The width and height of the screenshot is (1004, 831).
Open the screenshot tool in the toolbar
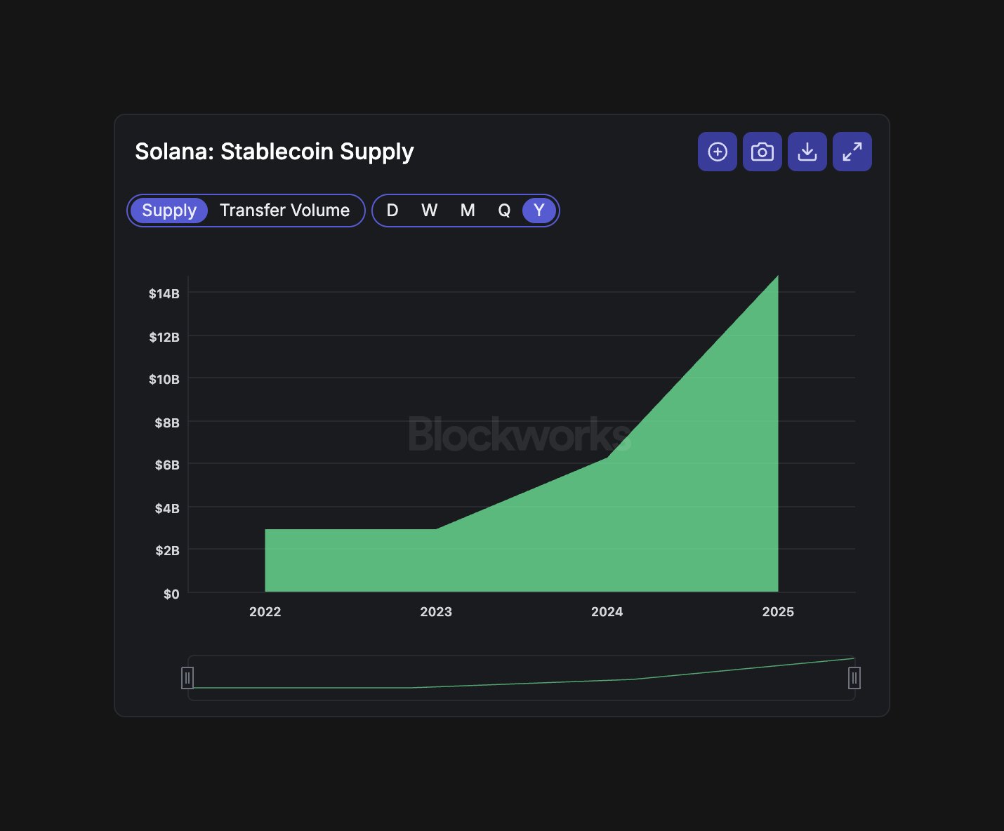tap(762, 151)
